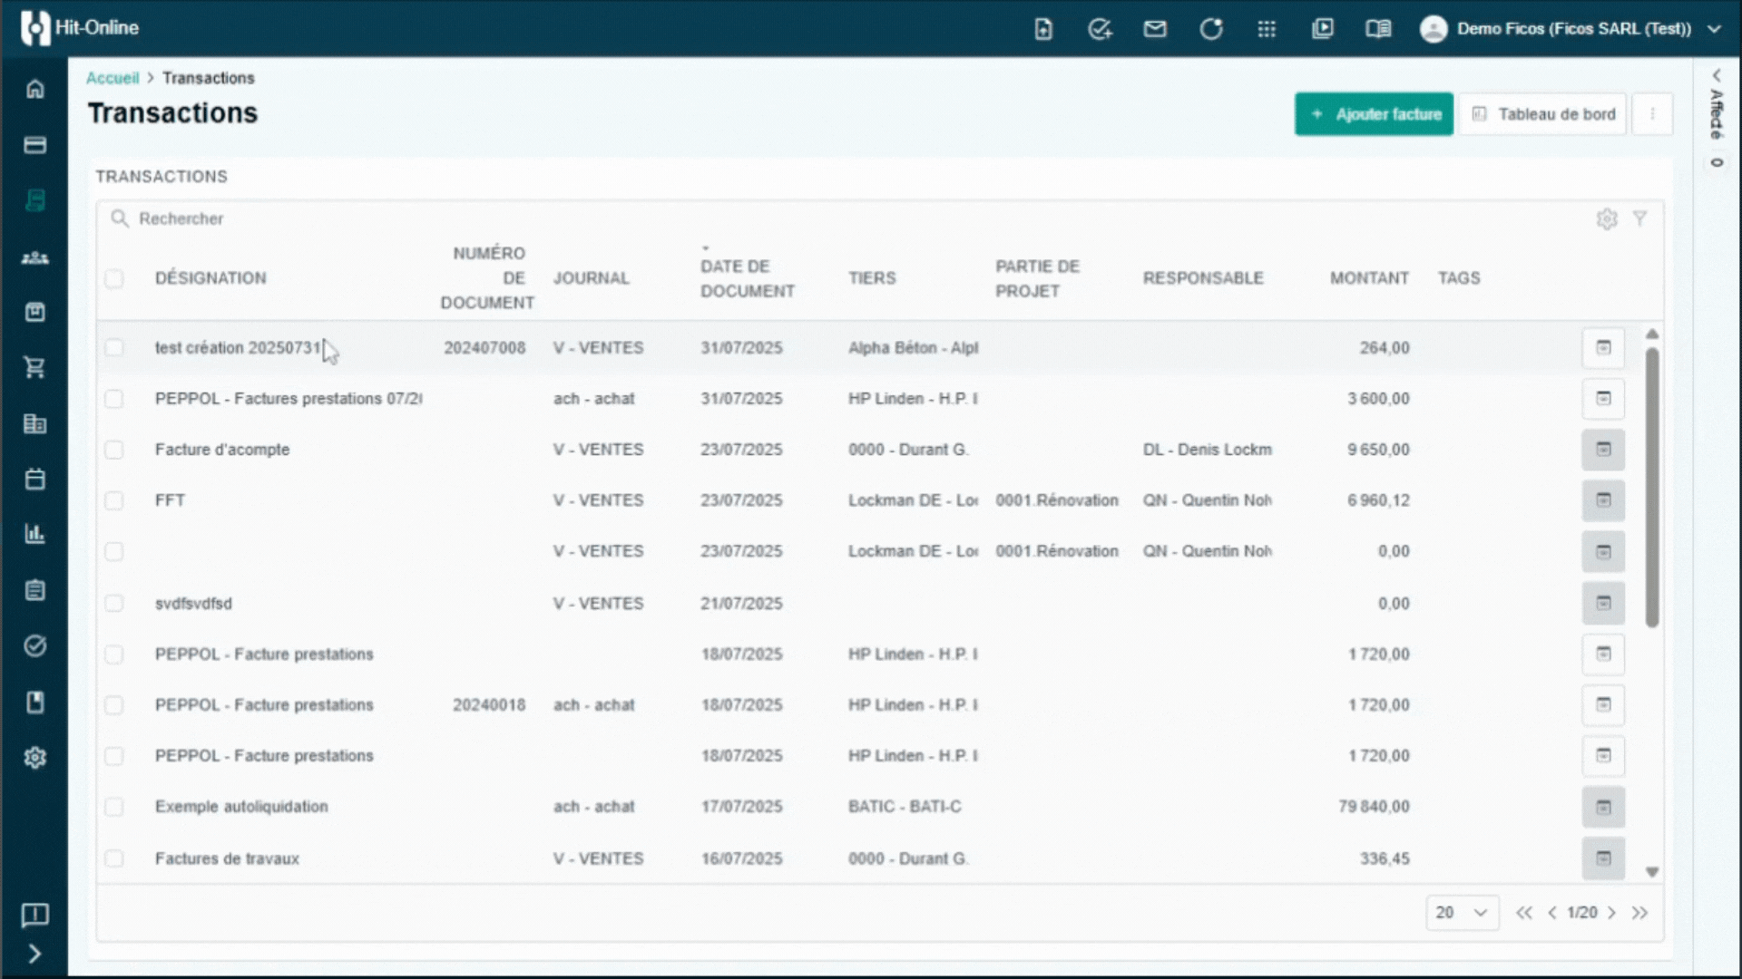Toggle the select-all checkbox in header

113,278
